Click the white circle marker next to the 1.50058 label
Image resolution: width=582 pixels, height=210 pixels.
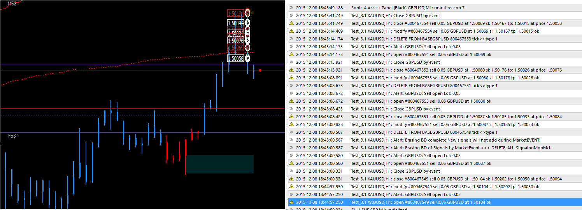point(247,58)
